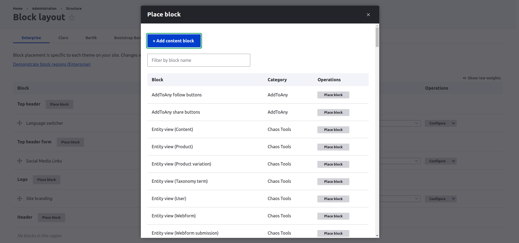Open Demonstrate block regions (Enterprise) link
Viewport: 519px width, 243px height.
pyautogui.click(x=52, y=64)
